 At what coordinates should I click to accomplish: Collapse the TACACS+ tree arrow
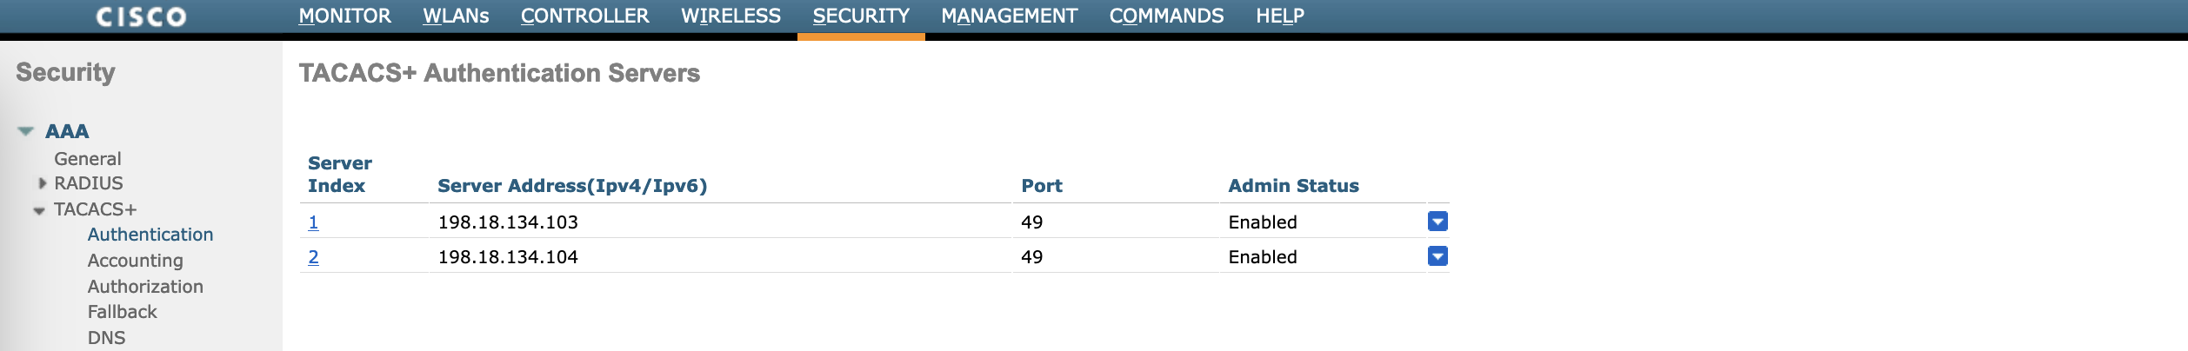pyautogui.click(x=39, y=210)
